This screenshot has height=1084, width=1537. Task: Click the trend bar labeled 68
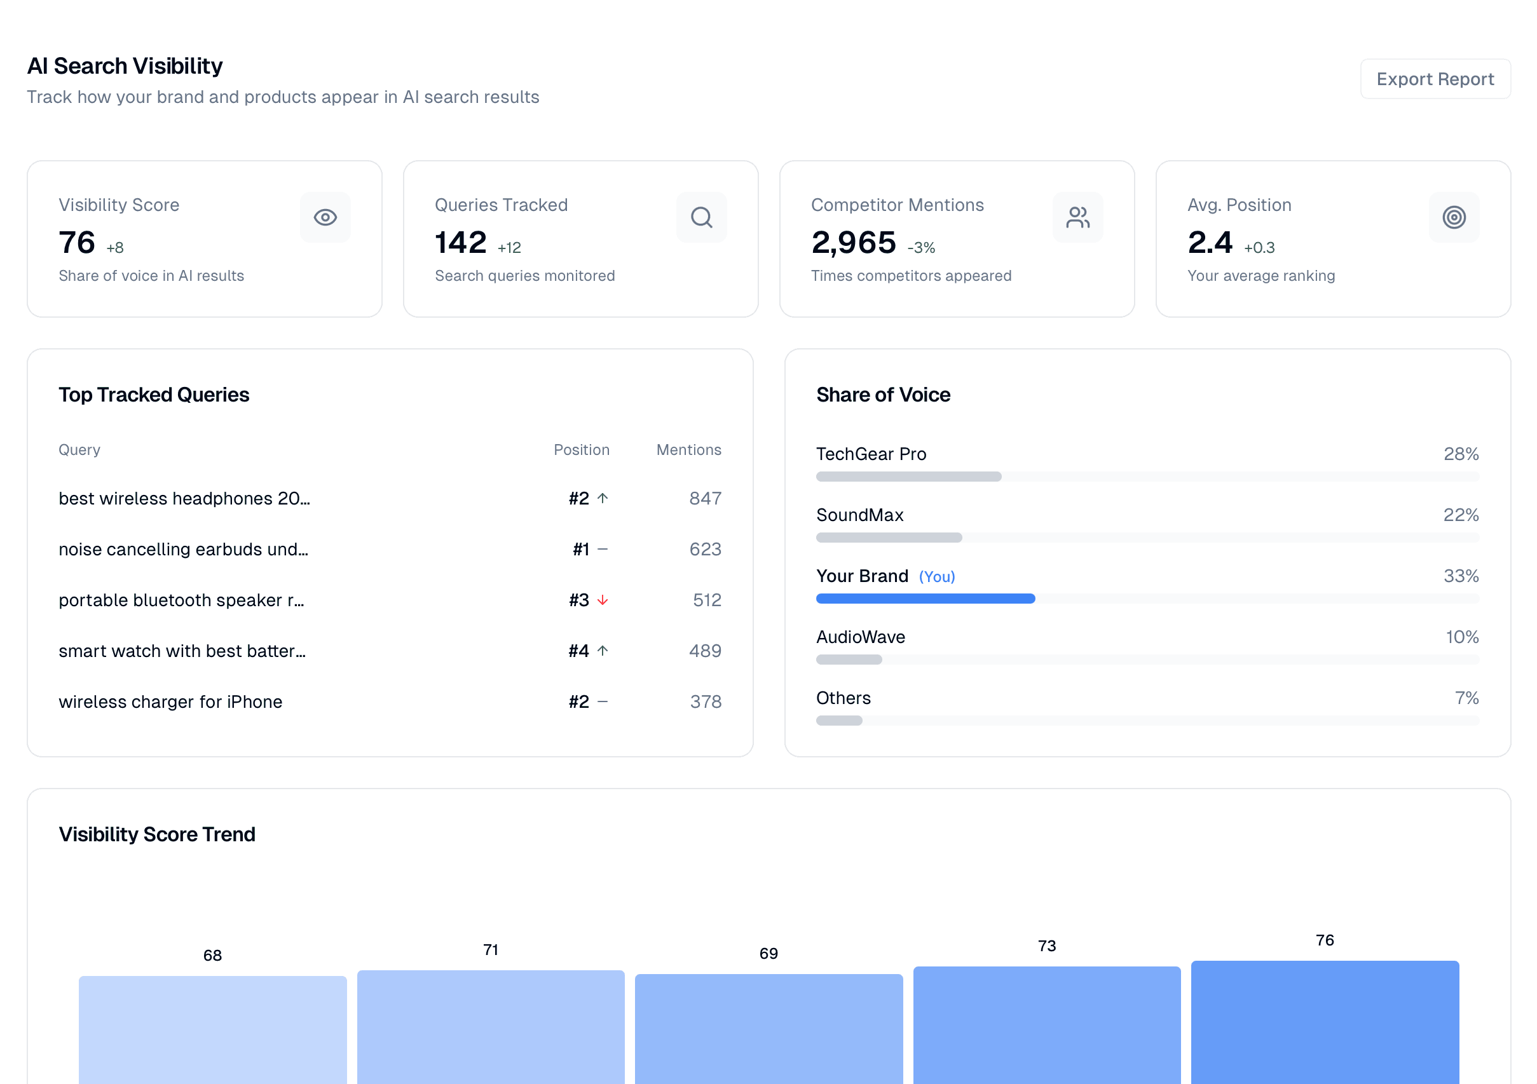(x=213, y=1030)
